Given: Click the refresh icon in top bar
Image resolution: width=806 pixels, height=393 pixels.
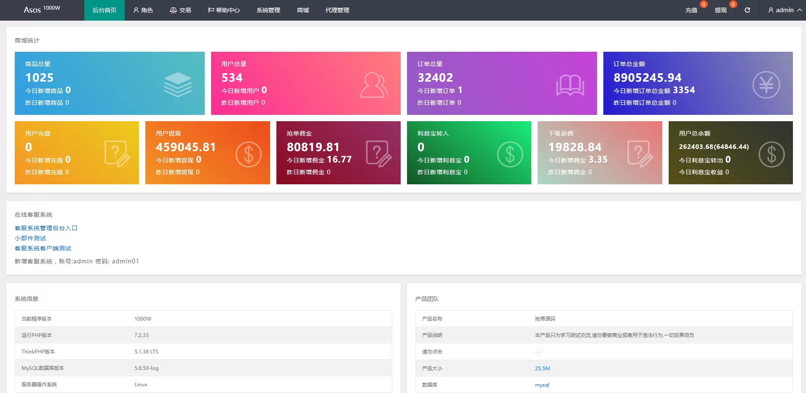Looking at the screenshot, I should 747,10.
